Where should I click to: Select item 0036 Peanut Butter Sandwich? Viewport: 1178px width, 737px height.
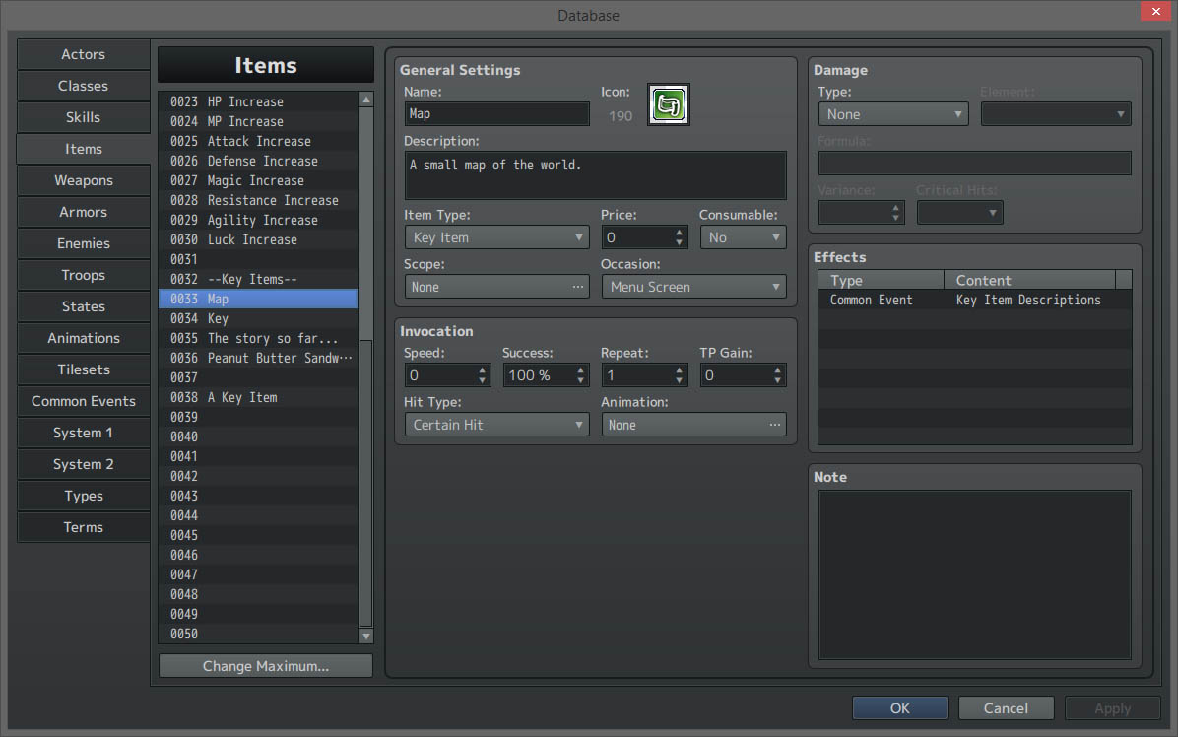(258, 358)
